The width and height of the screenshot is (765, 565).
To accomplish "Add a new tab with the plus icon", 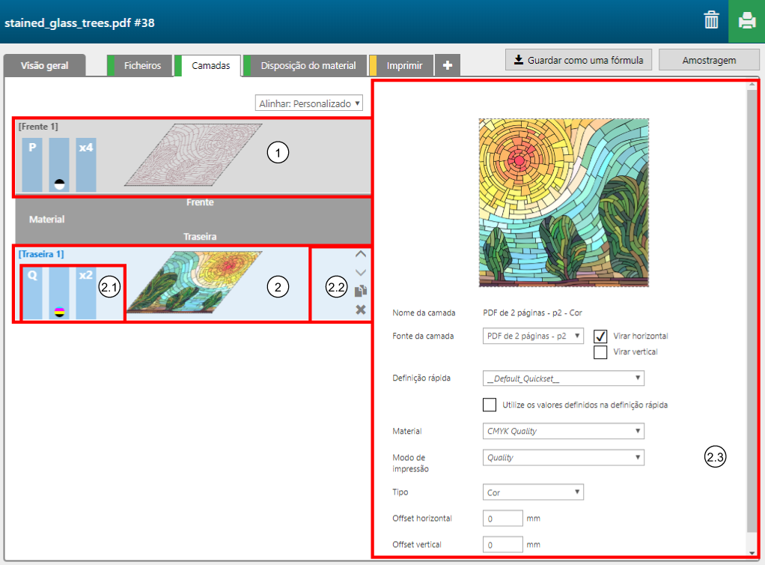I will (x=448, y=65).
